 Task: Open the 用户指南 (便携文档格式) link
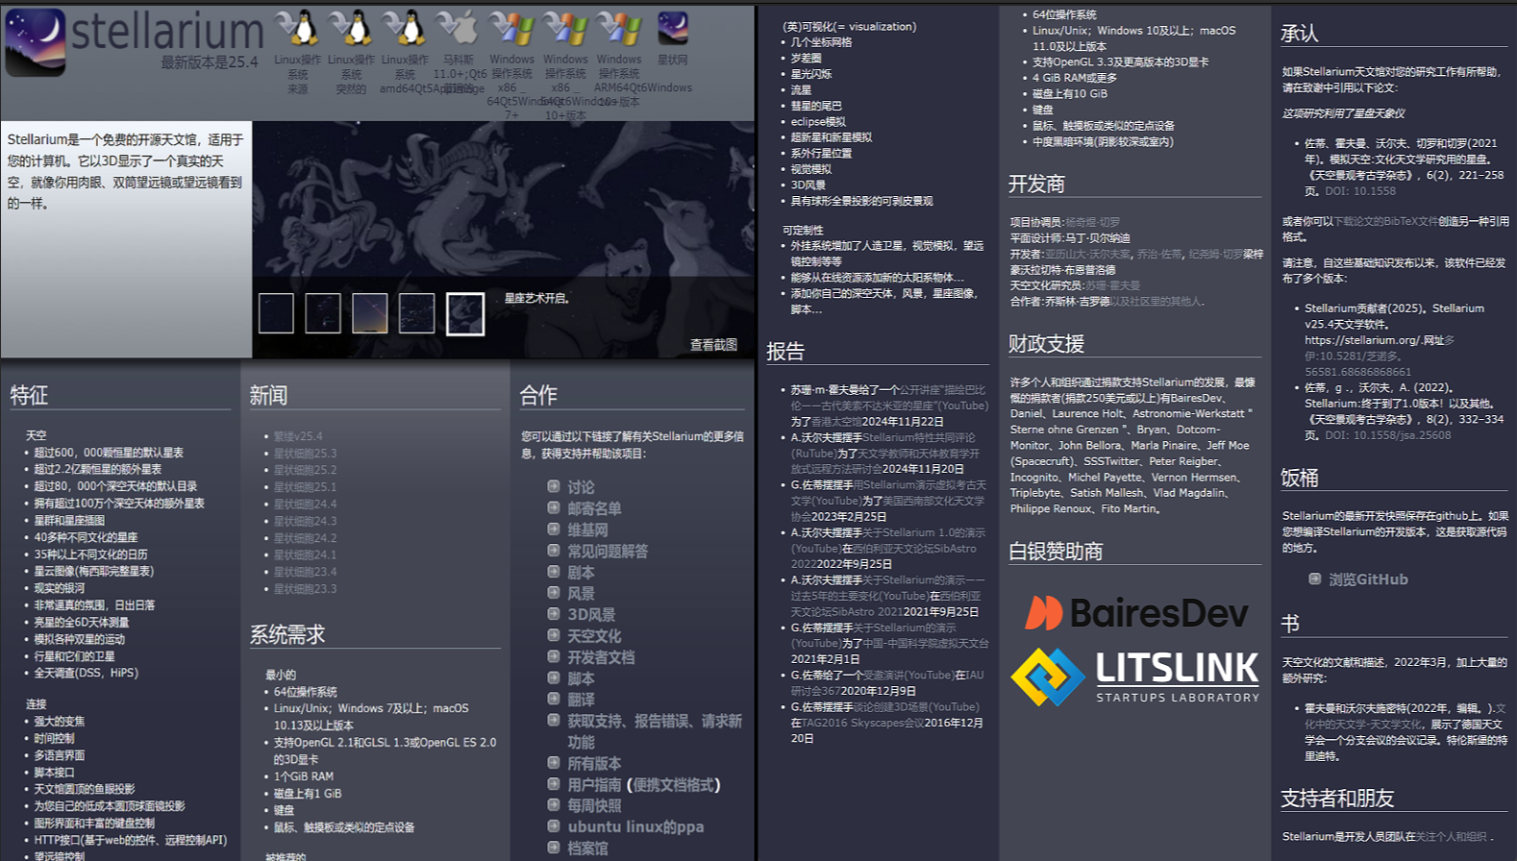(644, 784)
